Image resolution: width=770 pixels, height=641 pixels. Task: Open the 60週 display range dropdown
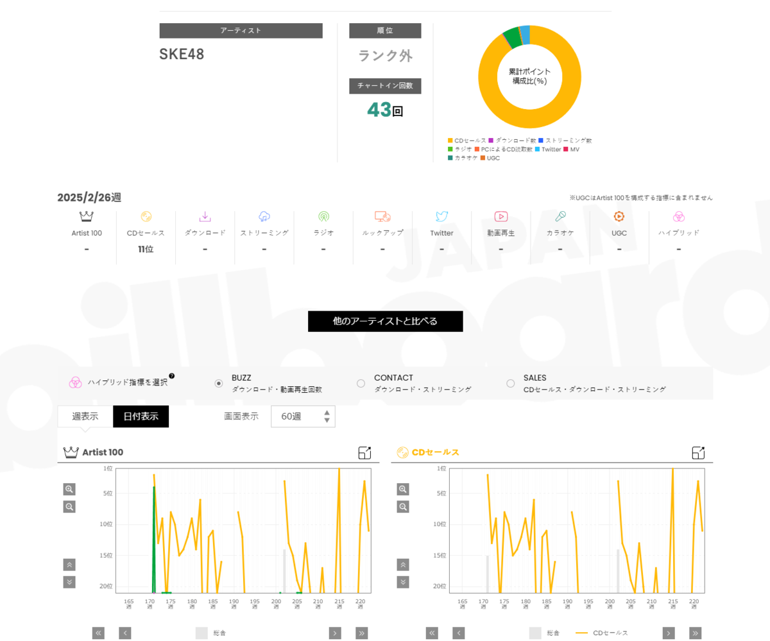pos(303,416)
